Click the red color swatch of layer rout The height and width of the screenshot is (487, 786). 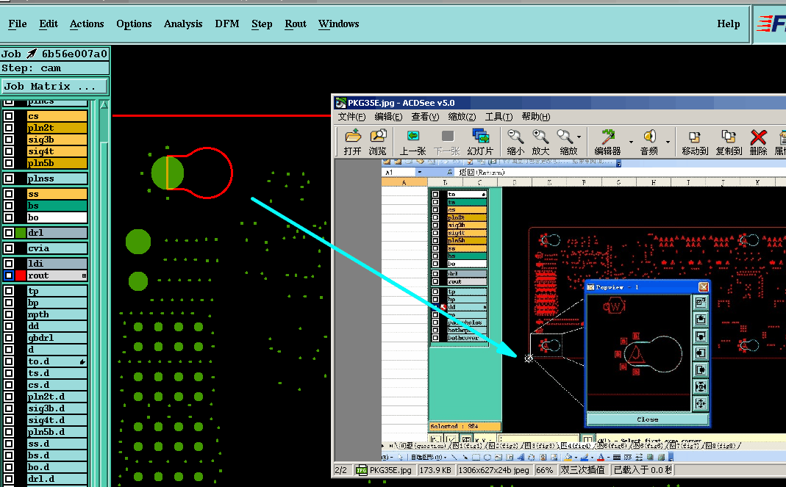point(21,275)
